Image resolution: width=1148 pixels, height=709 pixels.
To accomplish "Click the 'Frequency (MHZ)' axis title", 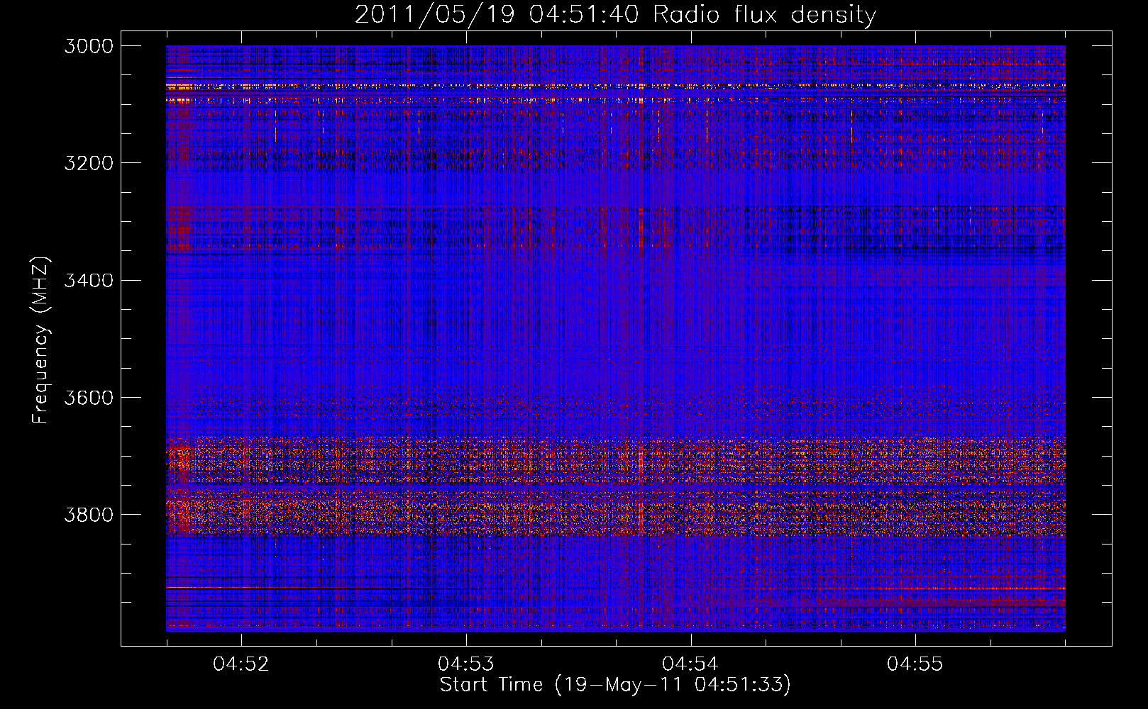I will 41,340.
